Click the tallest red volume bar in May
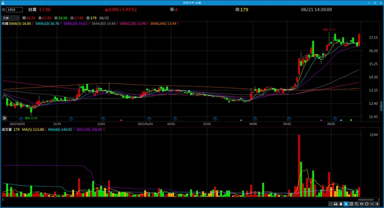The image size is (384, 208). (299, 165)
